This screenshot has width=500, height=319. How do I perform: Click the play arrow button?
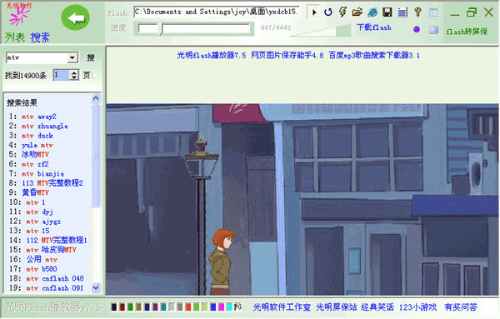click(x=314, y=12)
